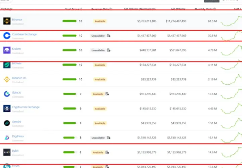Click the Binance US logo

pyautogui.click(x=7, y=79)
